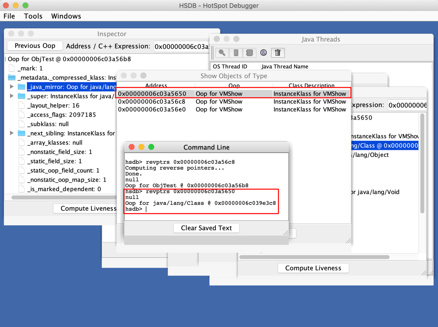Viewport: 438px width, 327px height.
Task: Click the Clear Saved Text button
Action: pyautogui.click(x=206, y=228)
